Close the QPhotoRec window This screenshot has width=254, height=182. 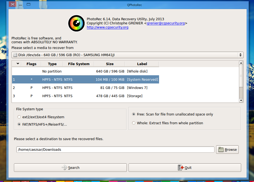[13, 4]
